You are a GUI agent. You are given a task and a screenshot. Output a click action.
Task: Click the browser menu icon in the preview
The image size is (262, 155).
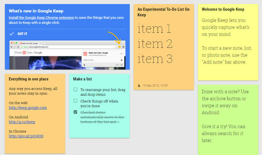(123, 47)
